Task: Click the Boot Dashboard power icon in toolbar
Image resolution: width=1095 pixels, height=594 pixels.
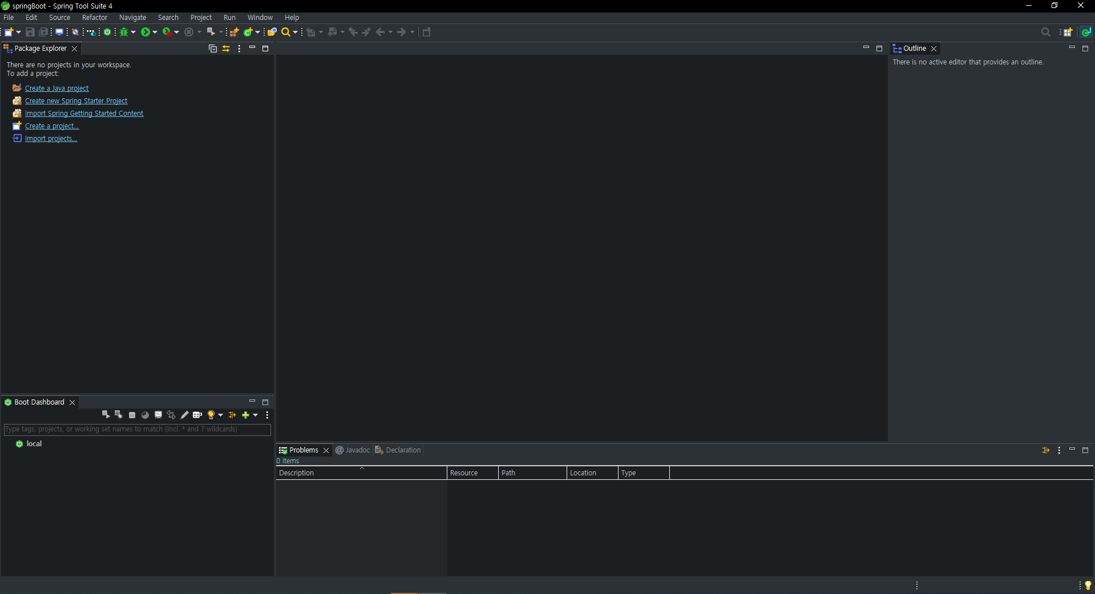Action: (107, 32)
